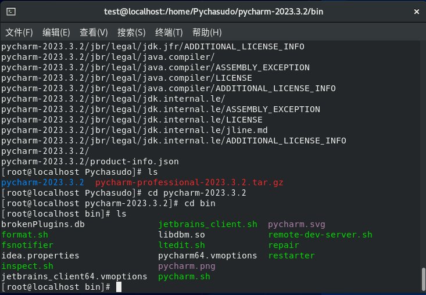Click the product-info.json output line

90,162
